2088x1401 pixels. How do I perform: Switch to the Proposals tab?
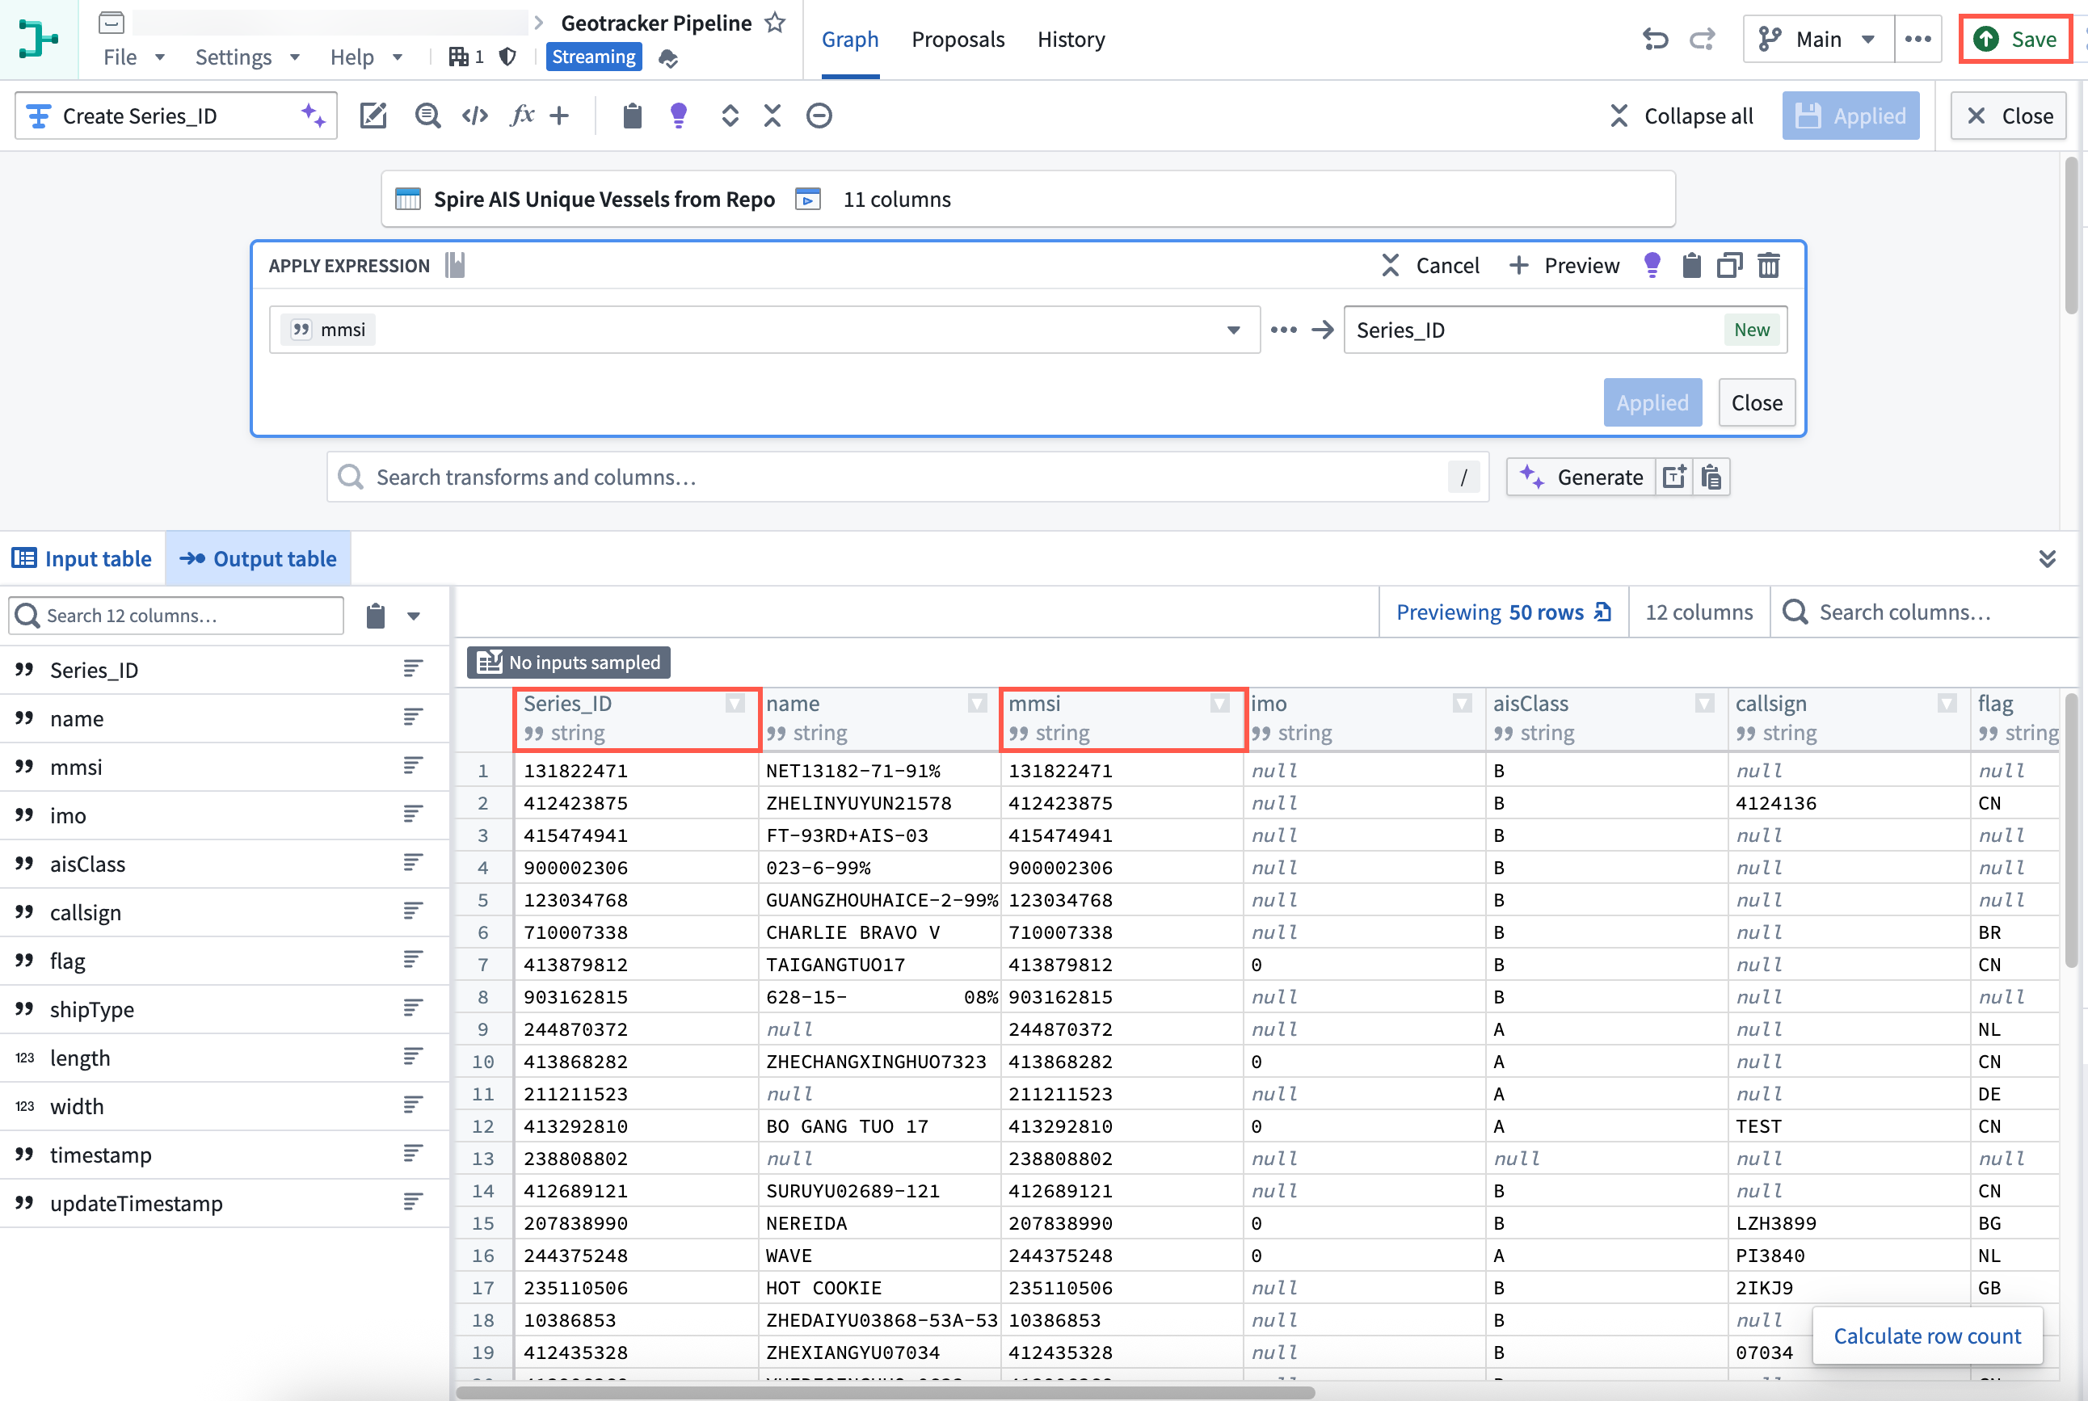pyautogui.click(x=958, y=39)
